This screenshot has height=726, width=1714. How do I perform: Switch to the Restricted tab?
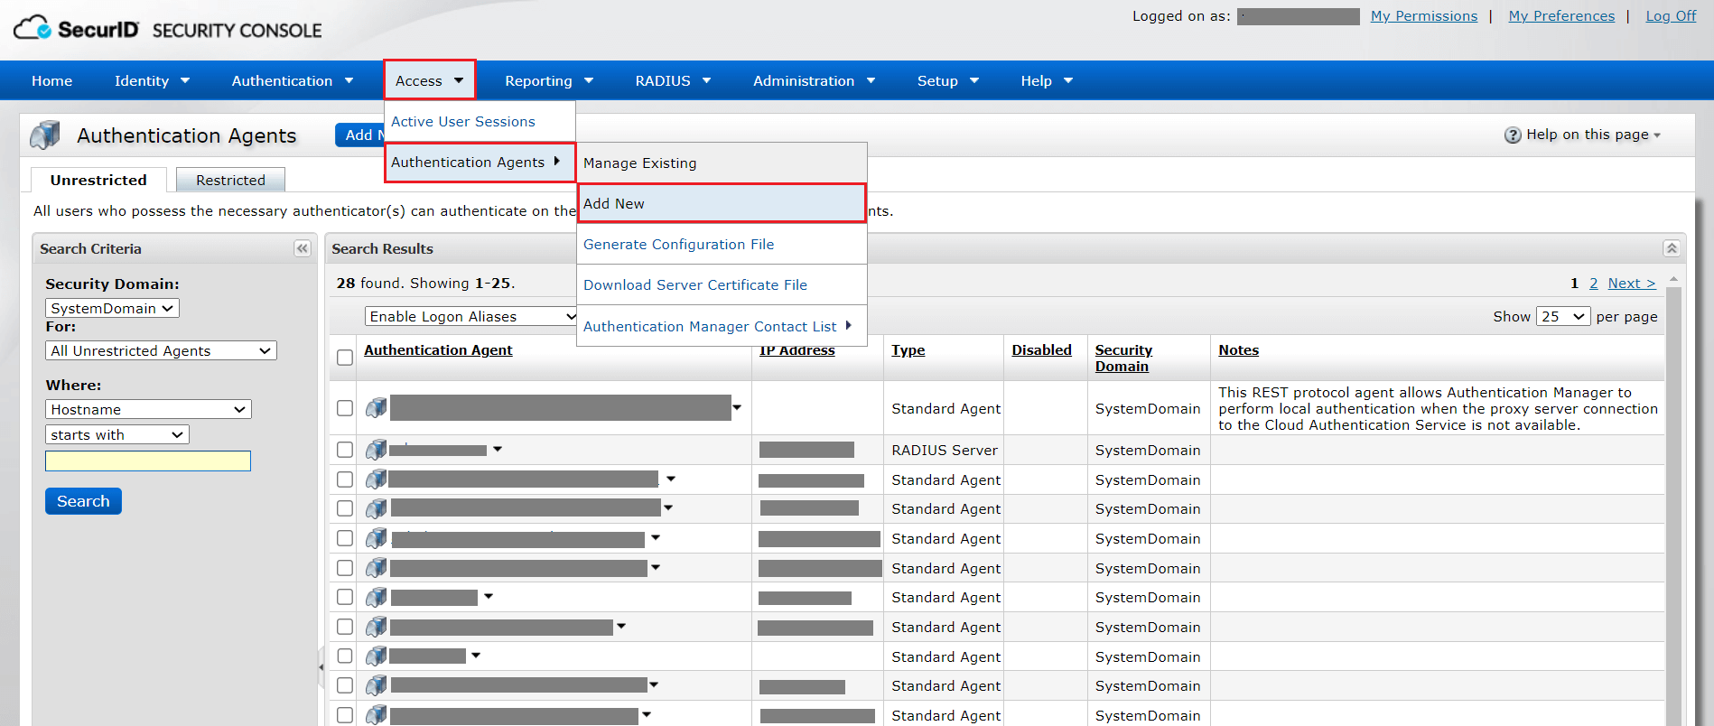coord(230,180)
